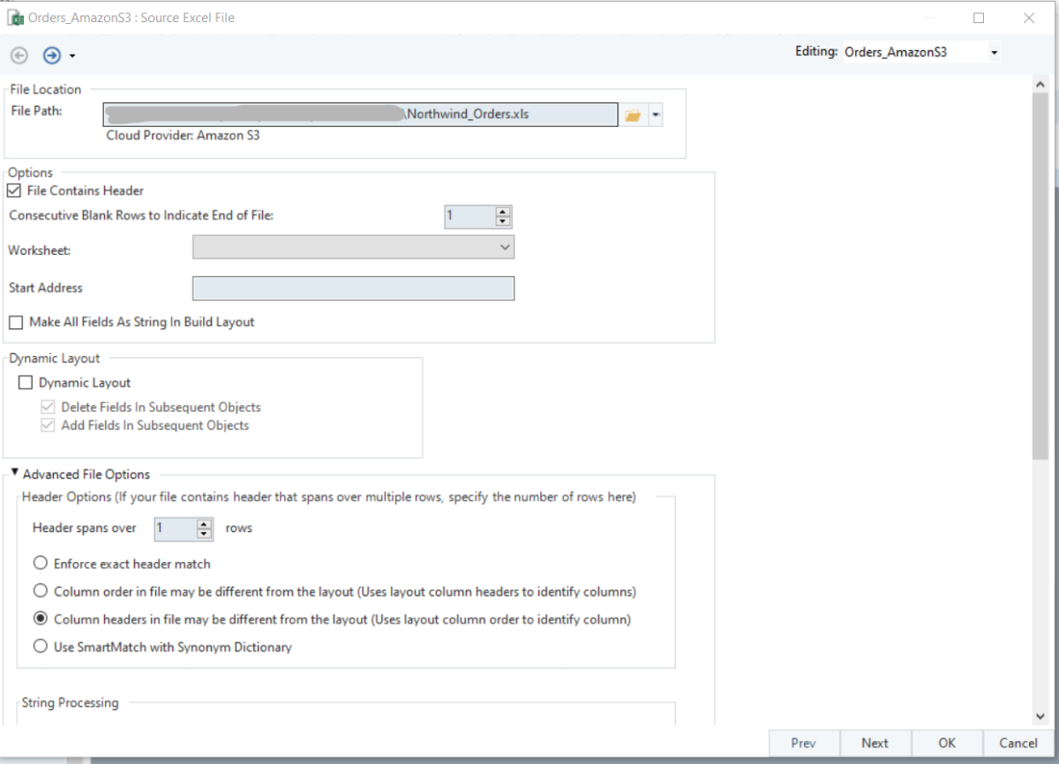1059x764 pixels.
Task: Open the Editing Orders_AmazonS3 dropdown
Action: [x=994, y=51]
